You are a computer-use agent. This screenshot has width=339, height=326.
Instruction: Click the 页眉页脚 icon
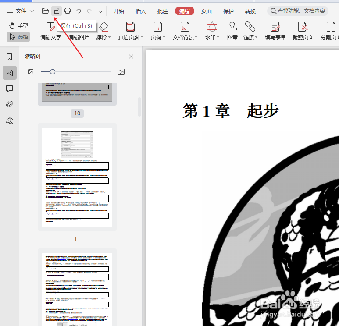[130, 27]
